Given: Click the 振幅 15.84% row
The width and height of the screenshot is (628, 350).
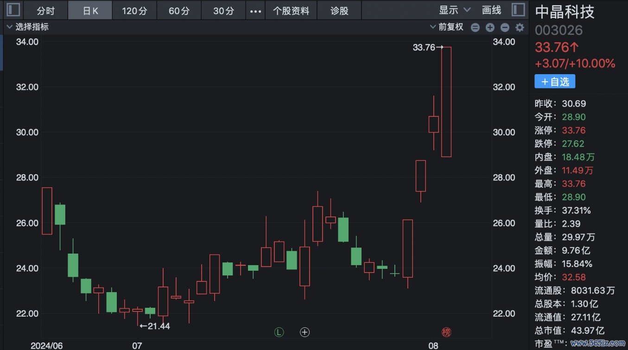Looking at the screenshot, I should pyautogui.click(x=563, y=264).
